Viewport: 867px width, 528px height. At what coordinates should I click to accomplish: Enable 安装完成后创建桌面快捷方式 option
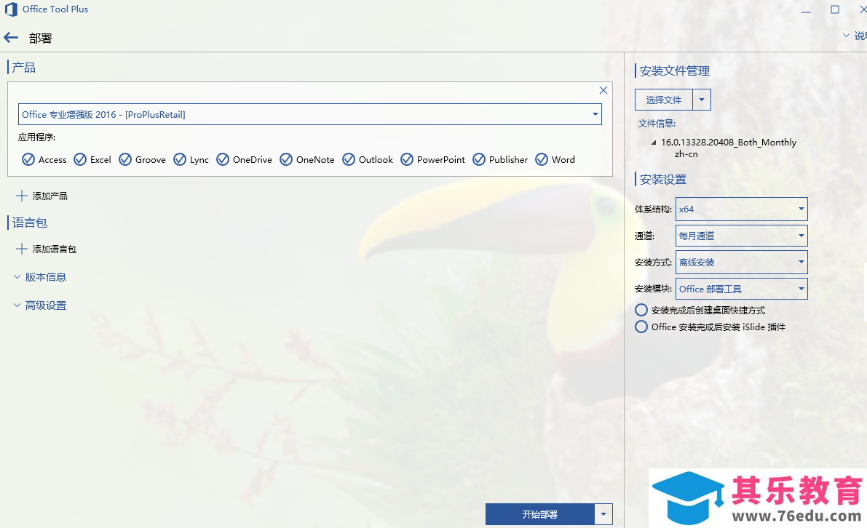[x=641, y=310]
